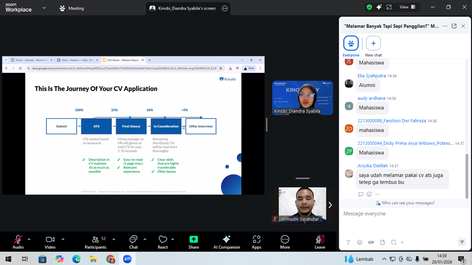472x265 pixels.
Task: Unmute microphone with Audio button
Action: (x=18, y=241)
